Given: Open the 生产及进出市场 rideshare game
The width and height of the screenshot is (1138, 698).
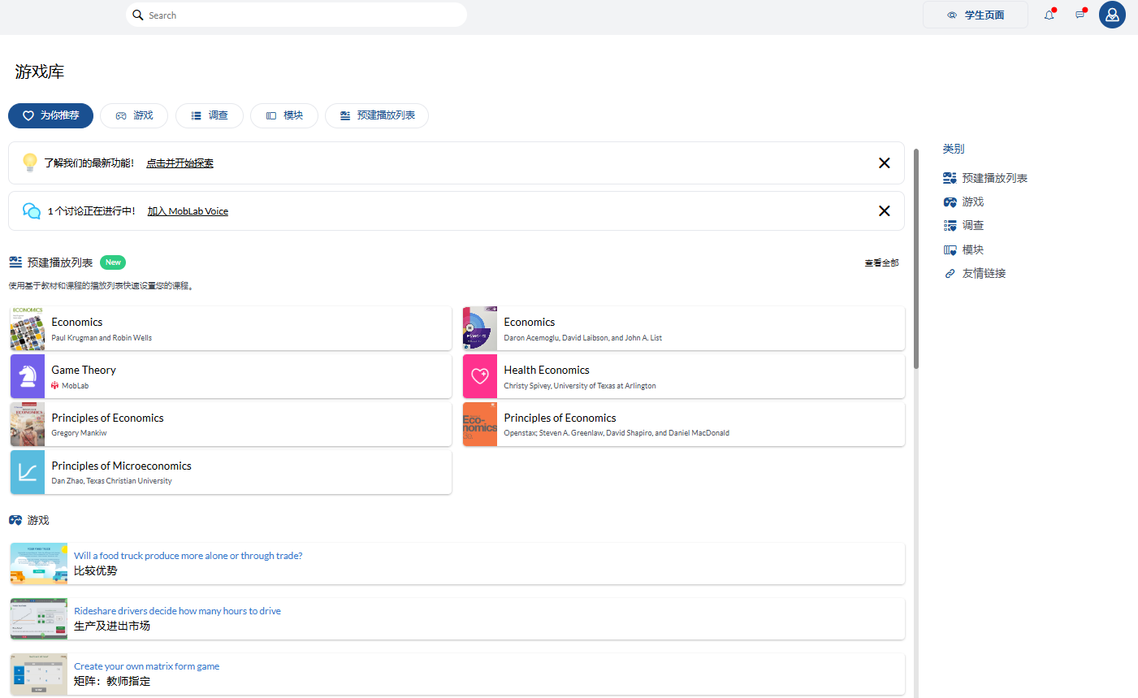Looking at the screenshot, I should pyautogui.click(x=457, y=619).
